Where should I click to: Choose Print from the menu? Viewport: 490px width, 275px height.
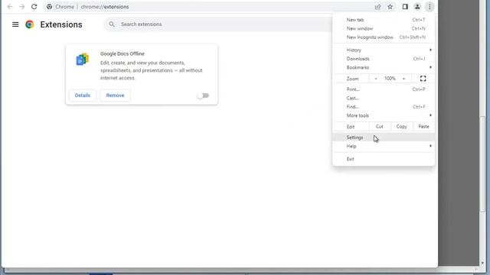click(384, 89)
